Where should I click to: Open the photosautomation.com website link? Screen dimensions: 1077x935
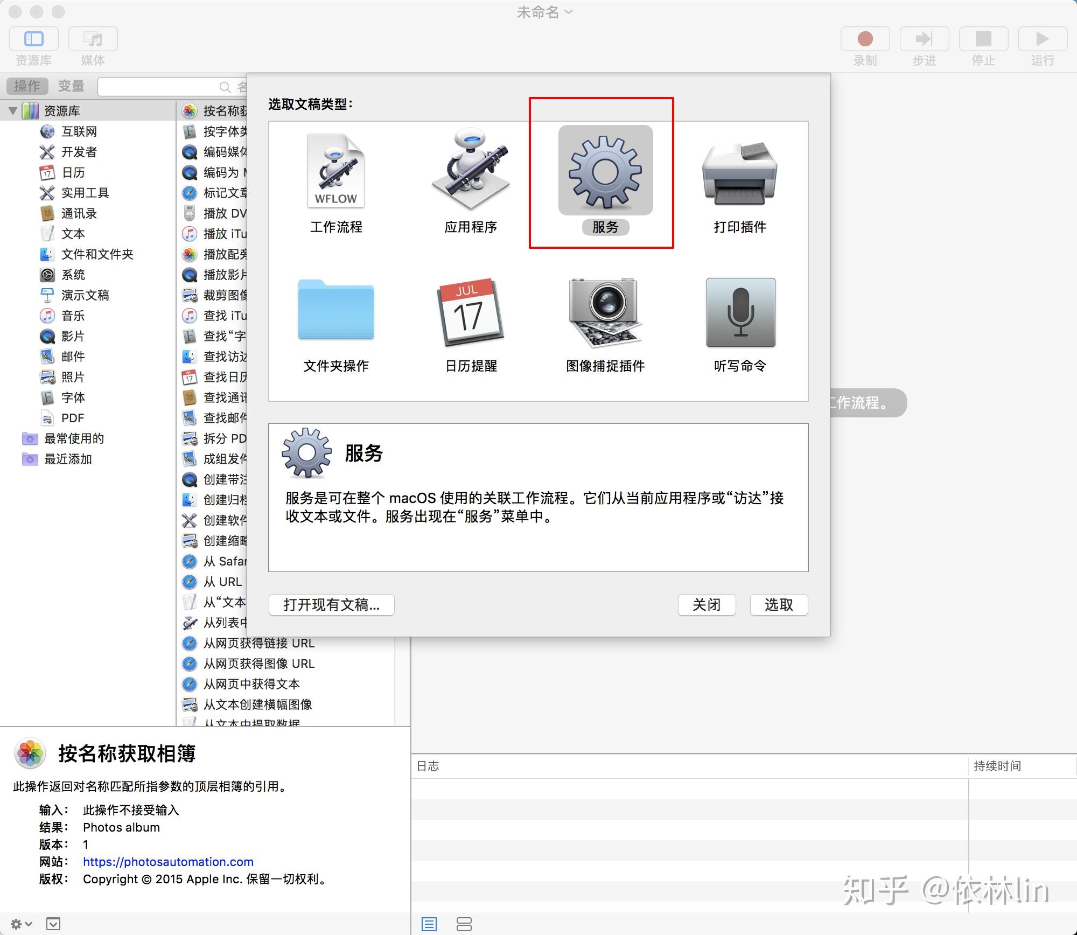point(167,862)
